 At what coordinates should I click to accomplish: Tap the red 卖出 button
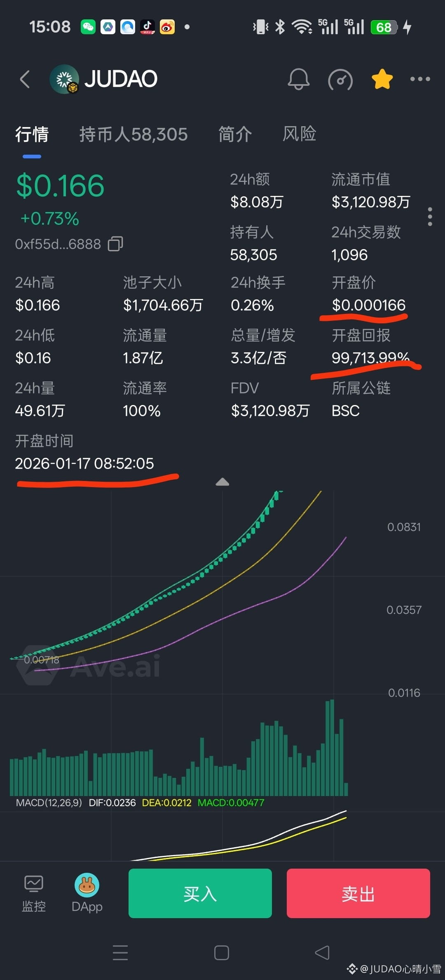tap(358, 893)
